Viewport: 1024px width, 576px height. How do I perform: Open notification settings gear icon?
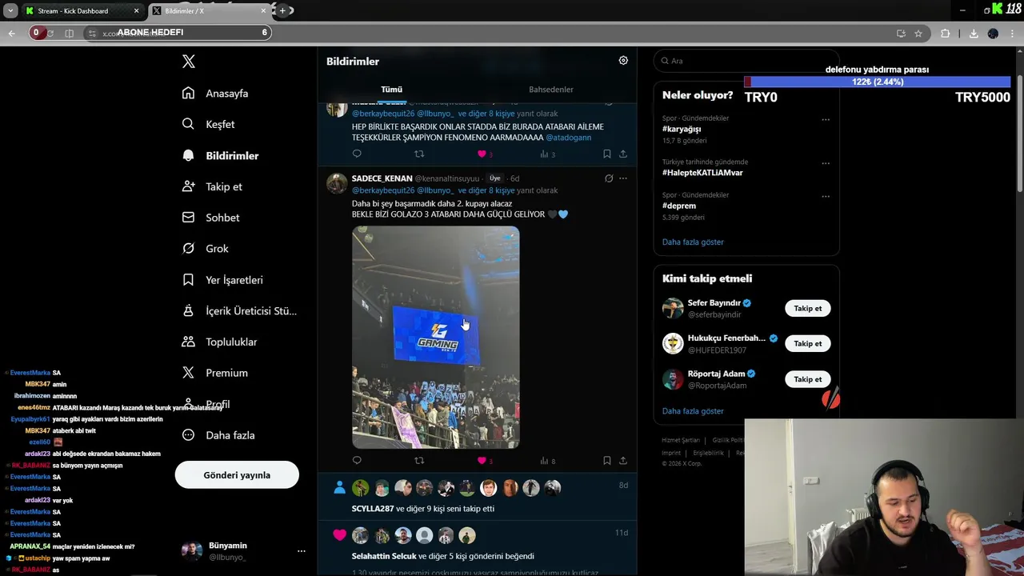623,60
